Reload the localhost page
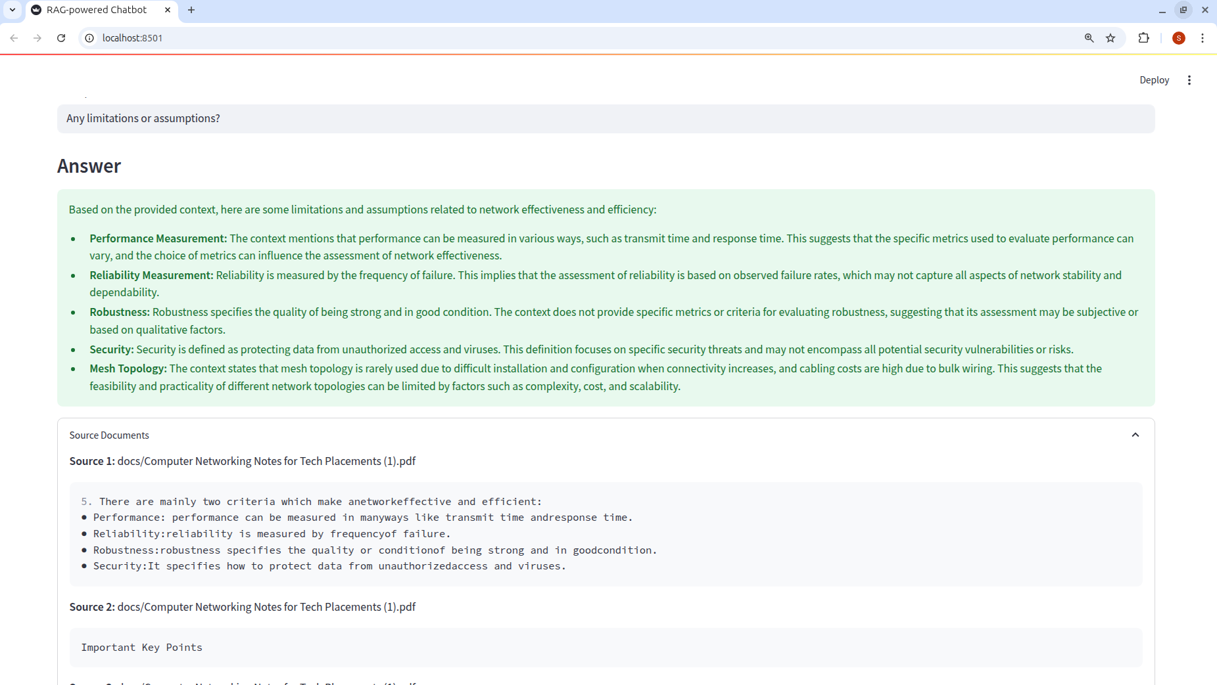 (x=61, y=38)
